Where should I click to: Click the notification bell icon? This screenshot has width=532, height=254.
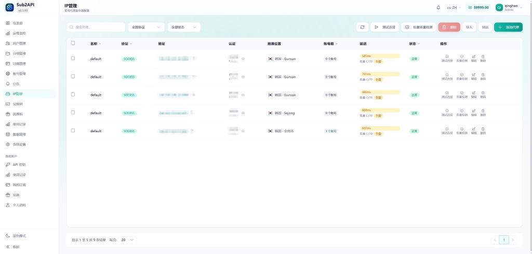click(438, 8)
